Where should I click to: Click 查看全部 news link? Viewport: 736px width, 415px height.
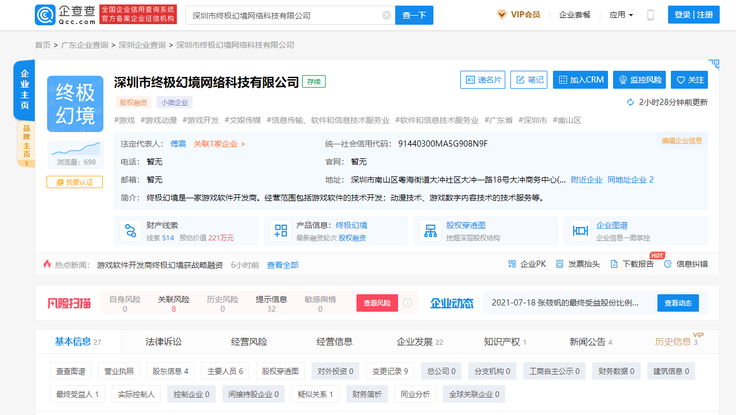283,264
